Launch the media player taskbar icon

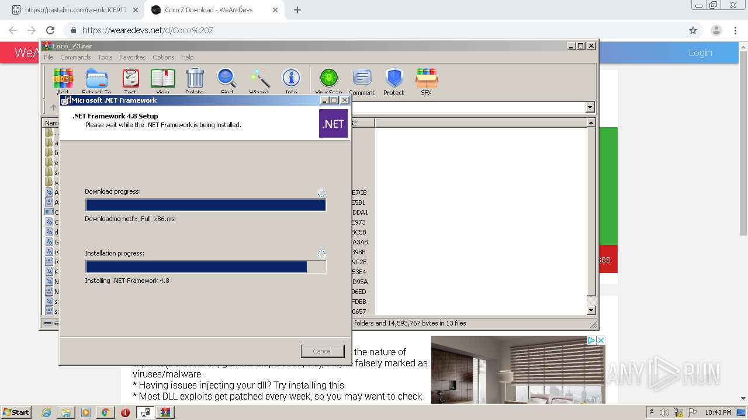86,412
